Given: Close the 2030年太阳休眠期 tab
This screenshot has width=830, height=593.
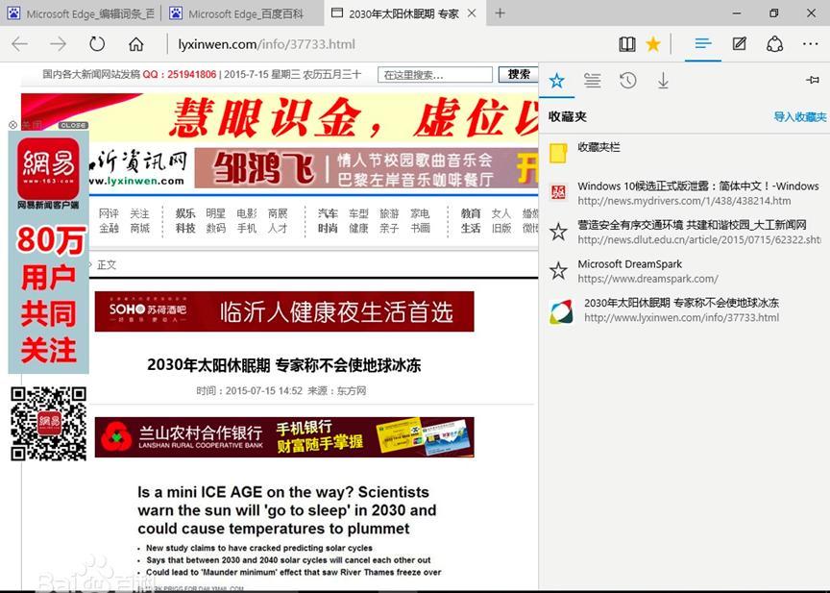Looking at the screenshot, I should [473, 13].
